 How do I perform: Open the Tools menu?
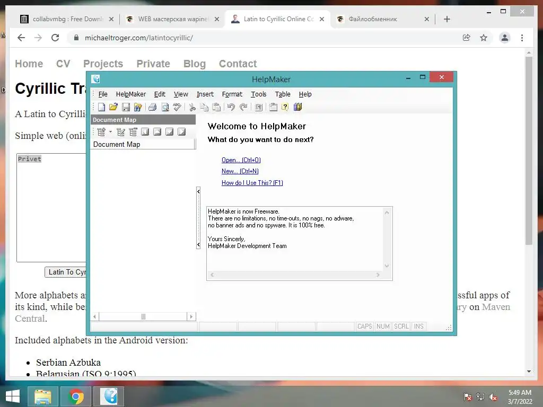click(x=259, y=94)
